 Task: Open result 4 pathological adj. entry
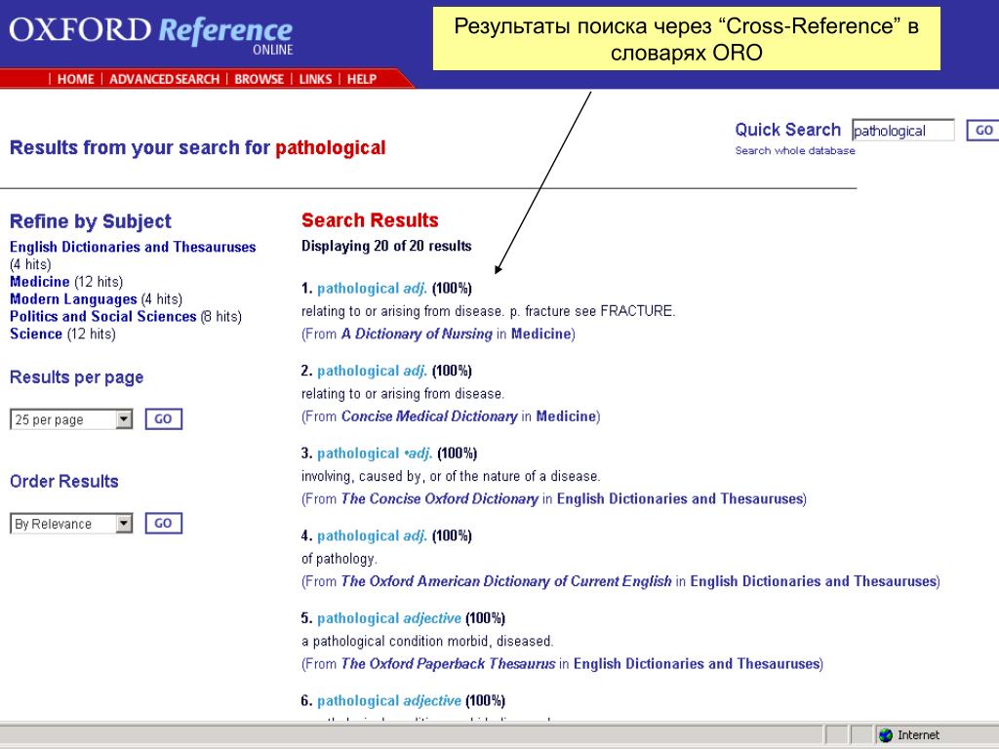coord(372,535)
